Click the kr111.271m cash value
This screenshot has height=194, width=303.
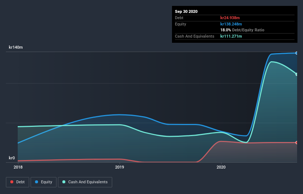[231, 36]
